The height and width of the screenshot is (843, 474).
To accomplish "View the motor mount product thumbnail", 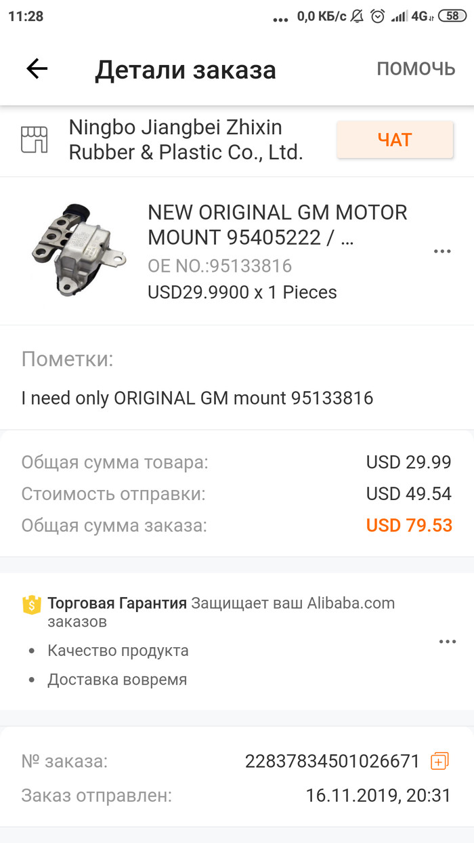I will point(78,250).
